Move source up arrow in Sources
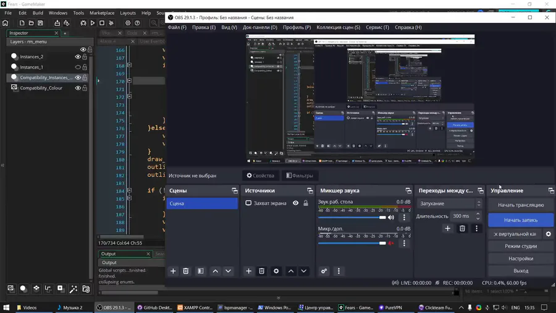 (291, 271)
